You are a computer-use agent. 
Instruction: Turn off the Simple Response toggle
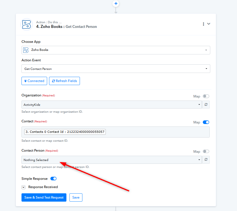[53, 179]
